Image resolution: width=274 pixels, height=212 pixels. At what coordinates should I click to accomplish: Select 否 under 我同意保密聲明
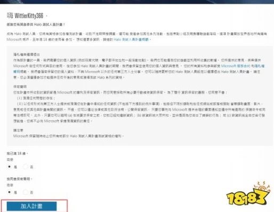(26, 192)
